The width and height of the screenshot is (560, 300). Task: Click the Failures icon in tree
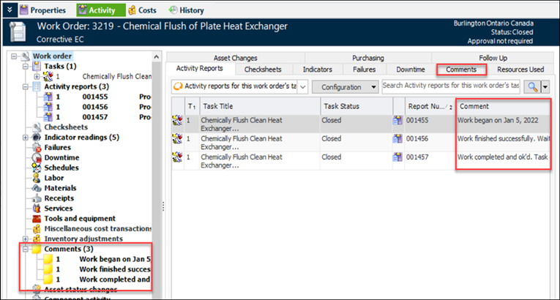tap(37, 147)
